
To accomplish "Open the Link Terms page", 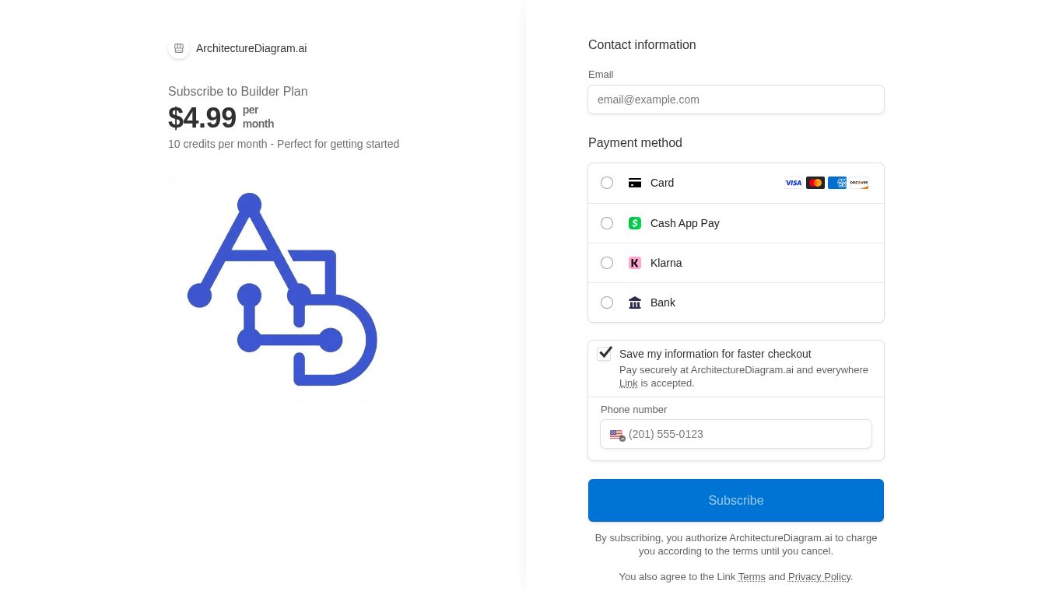I will tap(752, 577).
